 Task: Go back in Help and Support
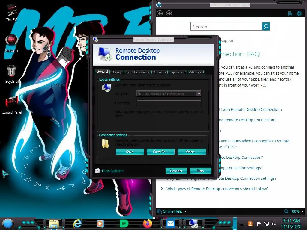point(160,13)
